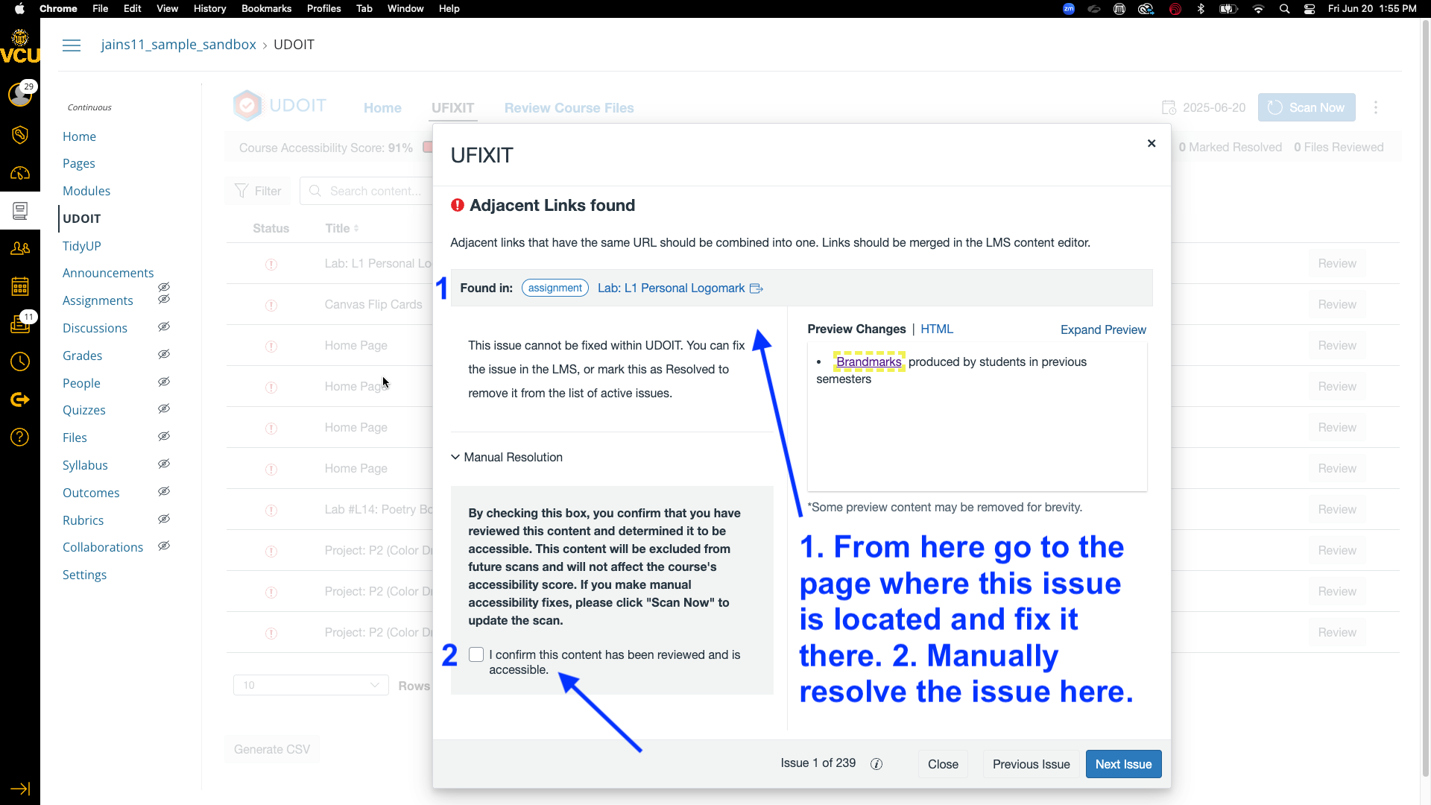Open the Admin shield icon

point(20,134)
